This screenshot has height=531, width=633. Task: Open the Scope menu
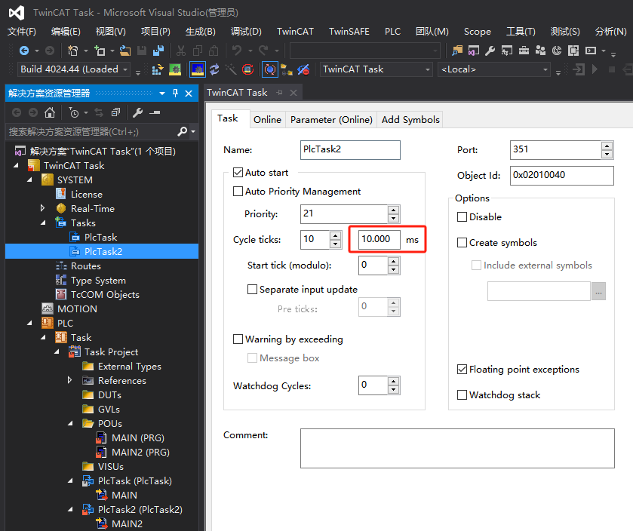tap(477, 32)
